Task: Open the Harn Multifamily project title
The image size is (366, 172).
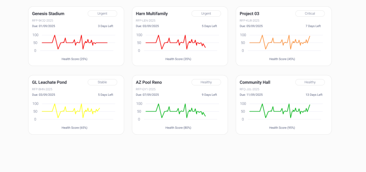Action: click(x=152, y=14)
